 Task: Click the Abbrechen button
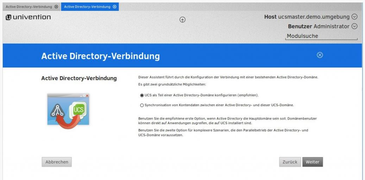57,162
